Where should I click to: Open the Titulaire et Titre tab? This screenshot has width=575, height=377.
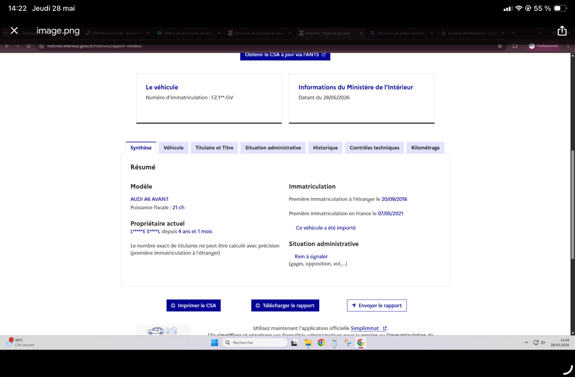point(214,147)
